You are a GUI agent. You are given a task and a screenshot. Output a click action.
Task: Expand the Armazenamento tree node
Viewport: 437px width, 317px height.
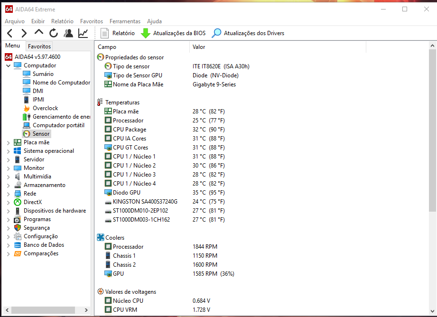pos(9,186)
